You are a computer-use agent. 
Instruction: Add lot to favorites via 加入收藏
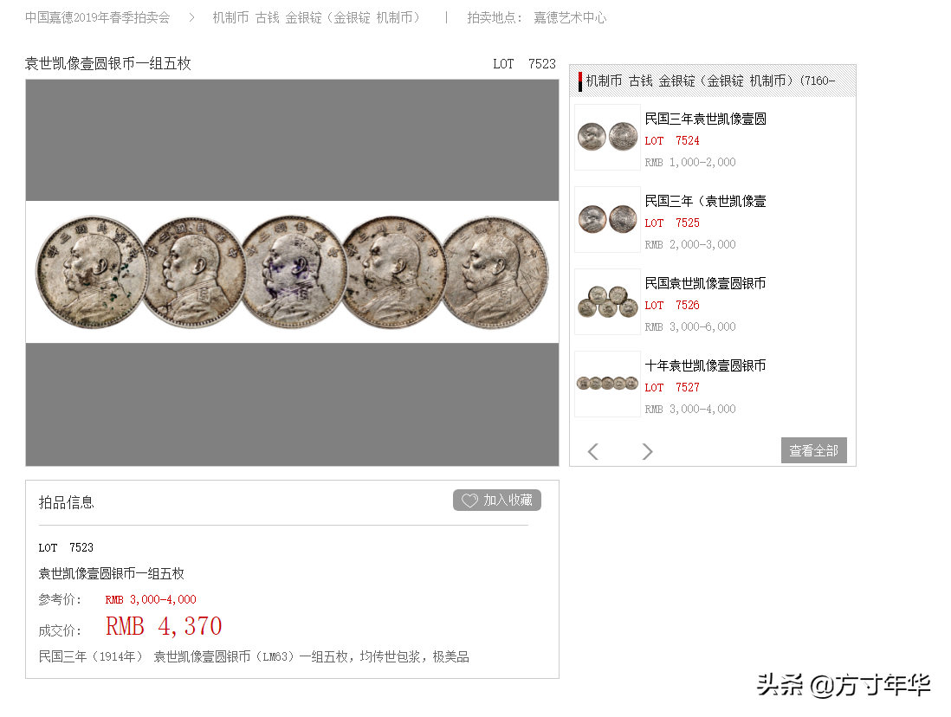pyautogui.click(x=497, y=501)
